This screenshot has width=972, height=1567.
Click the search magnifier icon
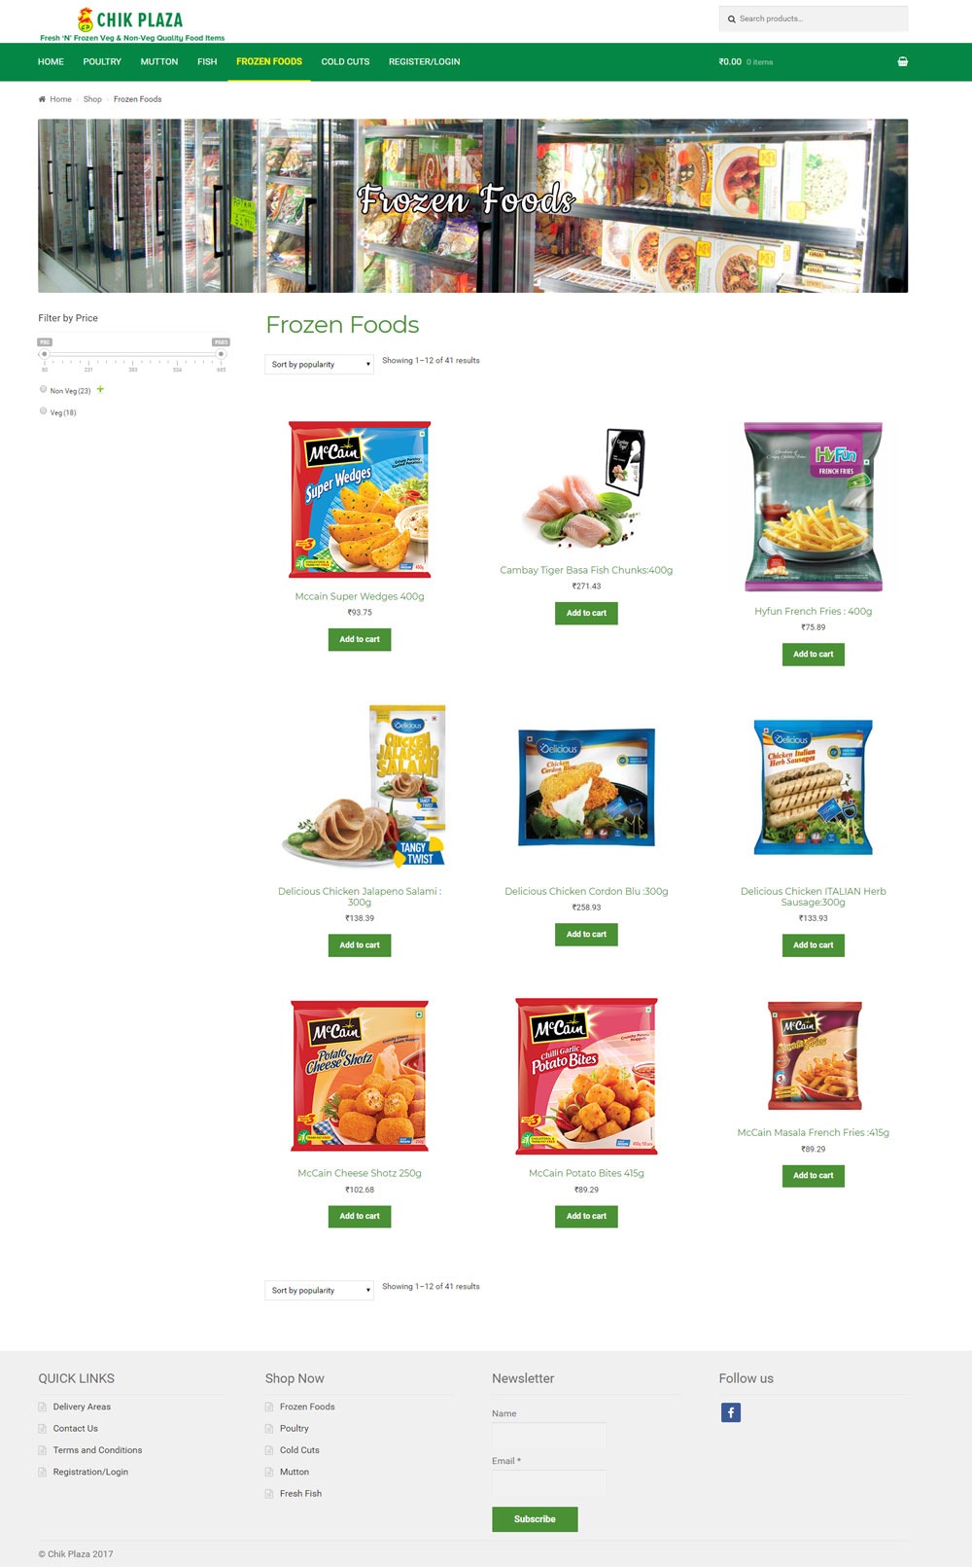pyautogui.click(x=732, y=18)
